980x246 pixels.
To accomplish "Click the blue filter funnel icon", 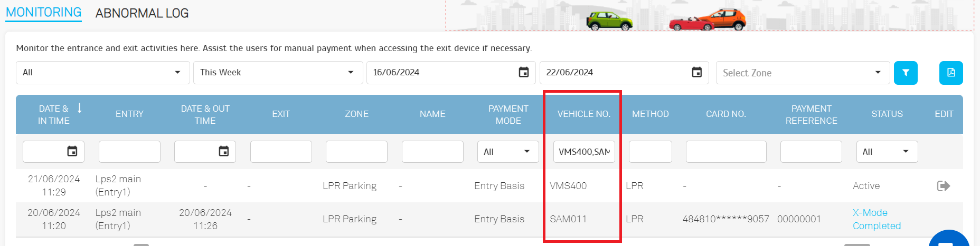I will [x=906, y=73].
